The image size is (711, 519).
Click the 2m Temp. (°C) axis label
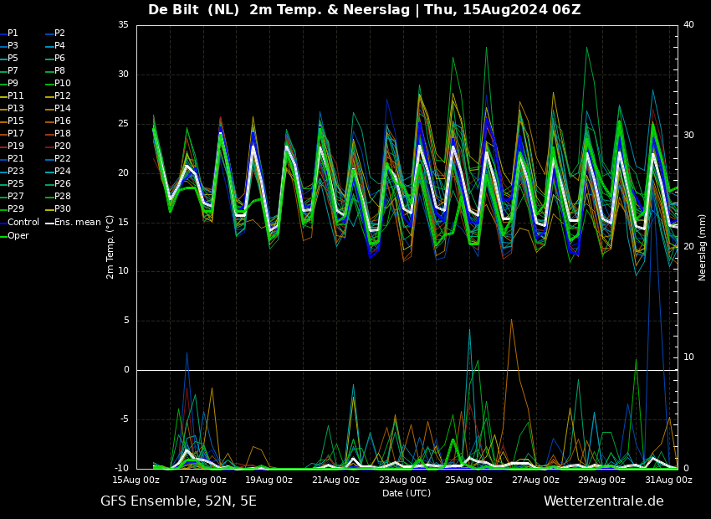[110, 247]
